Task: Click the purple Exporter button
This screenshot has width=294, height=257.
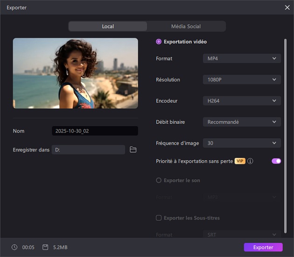Action: (263, 247)
